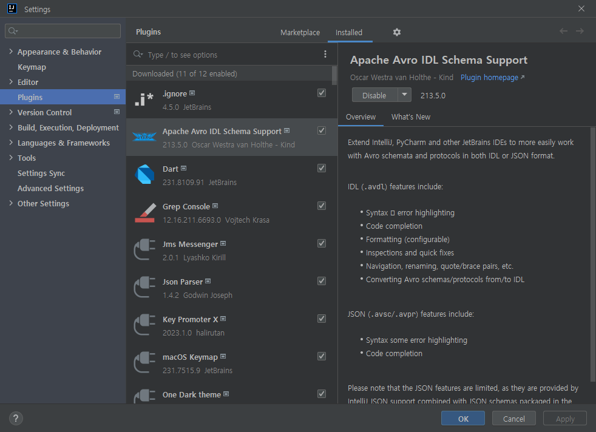Viewport: 596px width, 432px height.
Task: Click the plugin description vertical scrollbar
Action: pos(592,255)
